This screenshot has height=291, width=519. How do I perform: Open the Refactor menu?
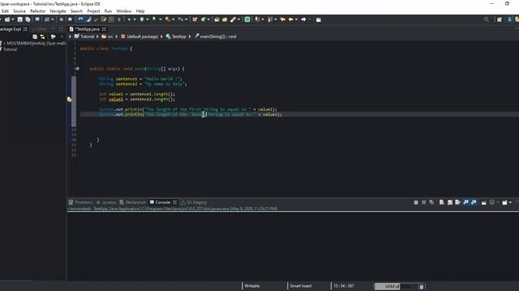(38, 11)
